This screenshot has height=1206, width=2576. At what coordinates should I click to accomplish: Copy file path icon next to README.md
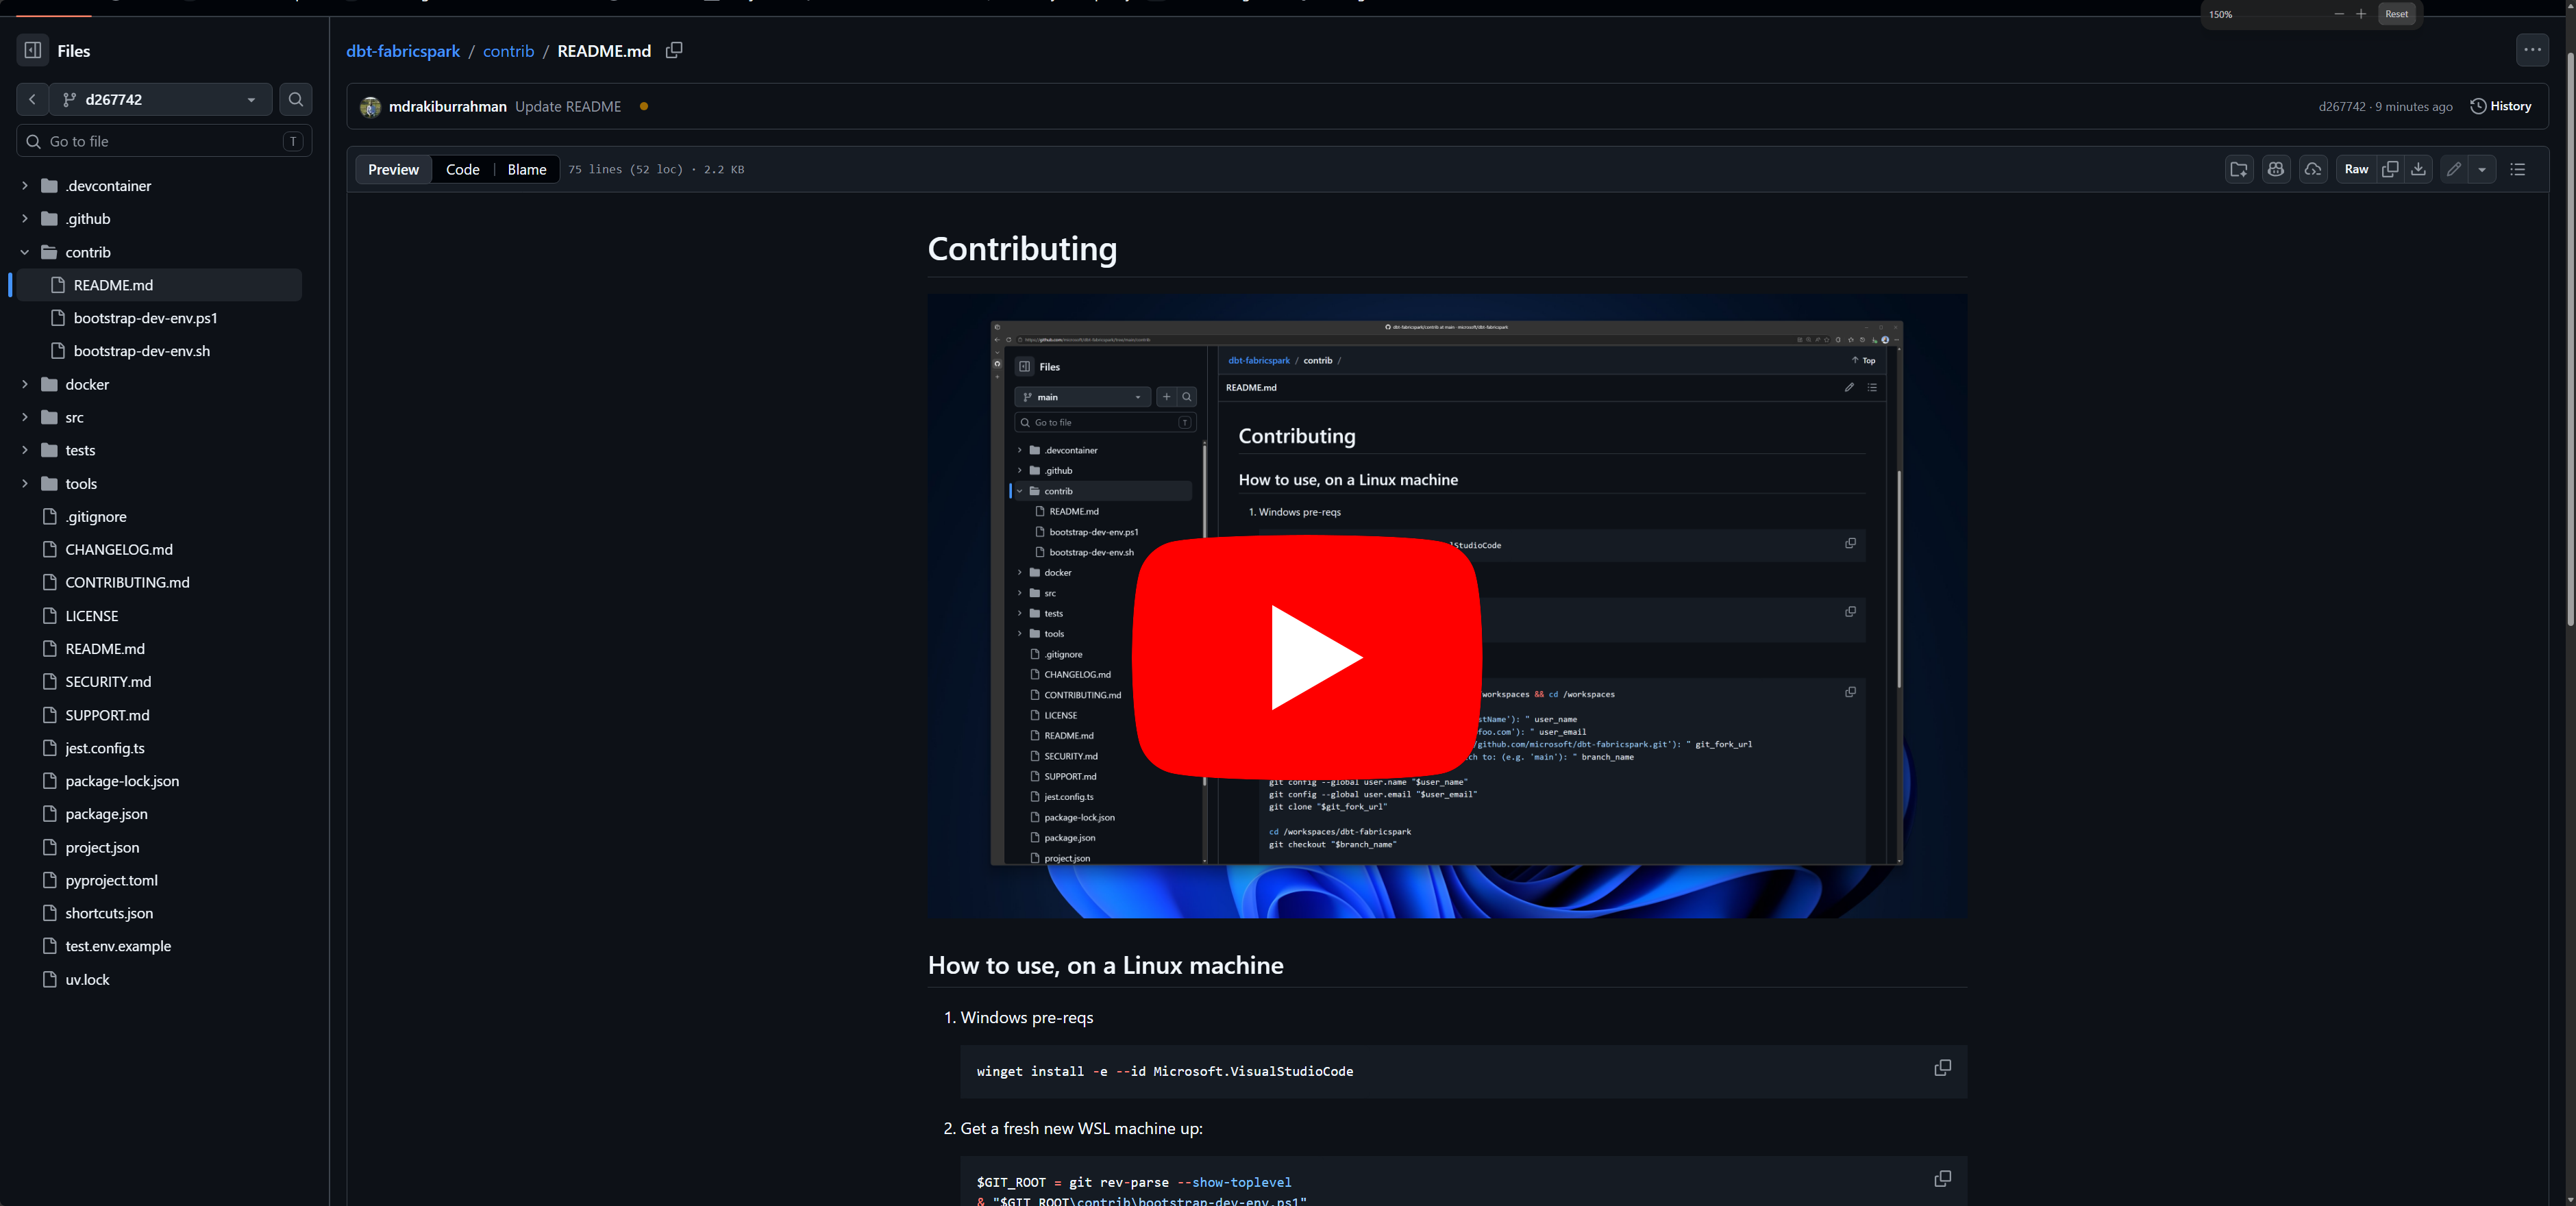[x=674, y=50]
